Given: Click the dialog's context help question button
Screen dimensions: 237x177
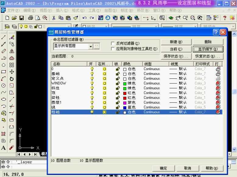Looking at the screenshot, I should click(x=216, y=32).
